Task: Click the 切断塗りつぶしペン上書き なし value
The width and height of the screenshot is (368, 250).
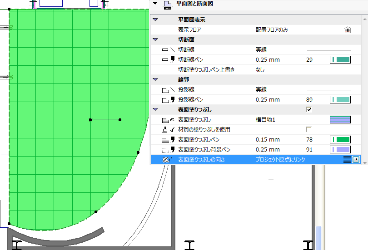Action: pos(260,69)
